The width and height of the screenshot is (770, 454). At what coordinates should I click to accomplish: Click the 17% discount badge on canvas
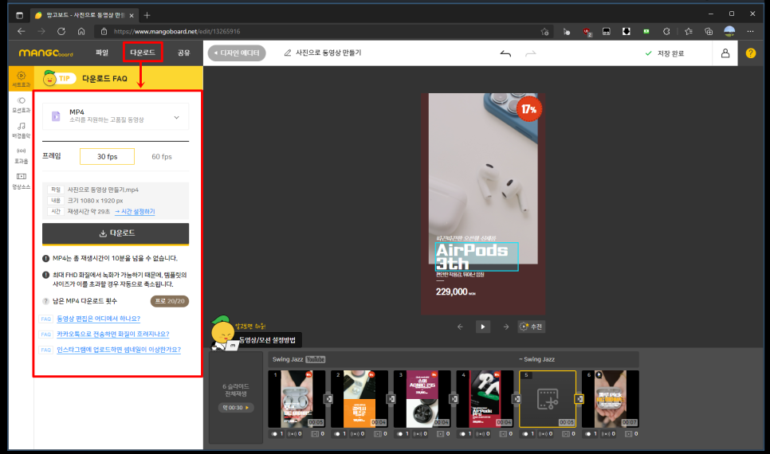click(x=529, y=109)
